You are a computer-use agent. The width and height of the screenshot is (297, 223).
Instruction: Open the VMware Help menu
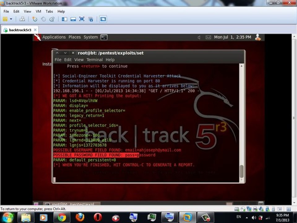(61, 11)
